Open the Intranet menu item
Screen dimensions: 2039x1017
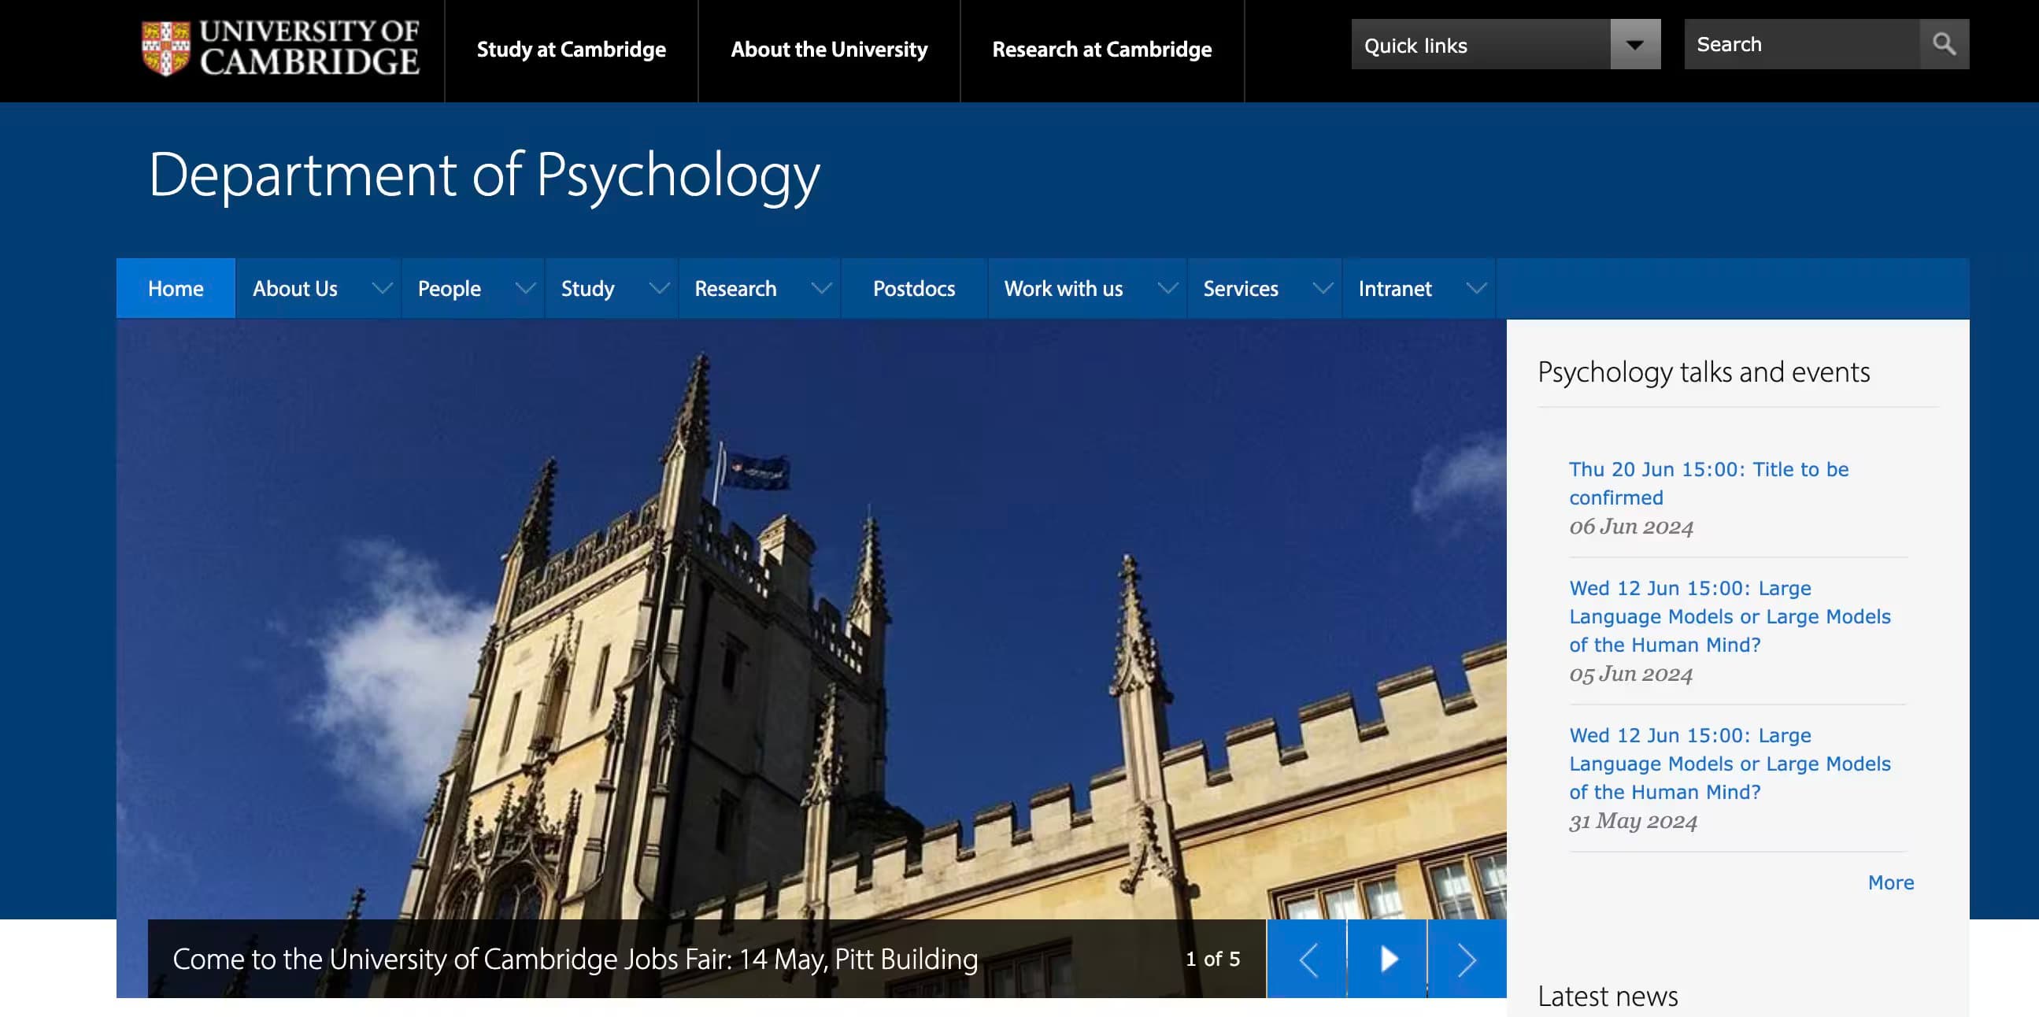(1395, 288)
